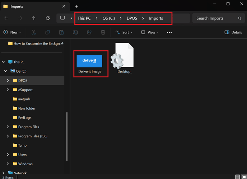Click the Share icon
247x179 pixels.
point(89,32)
